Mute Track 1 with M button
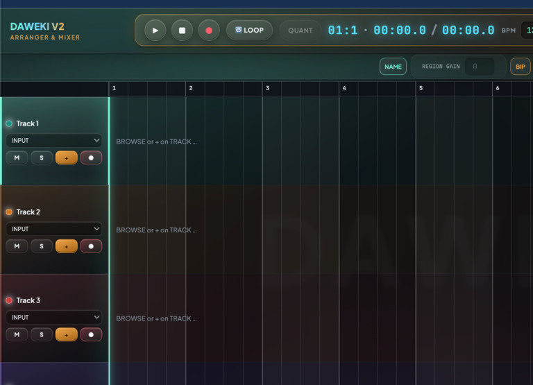Image resolution: width=533 pixels, height=385 pixels. click(17, 157)
